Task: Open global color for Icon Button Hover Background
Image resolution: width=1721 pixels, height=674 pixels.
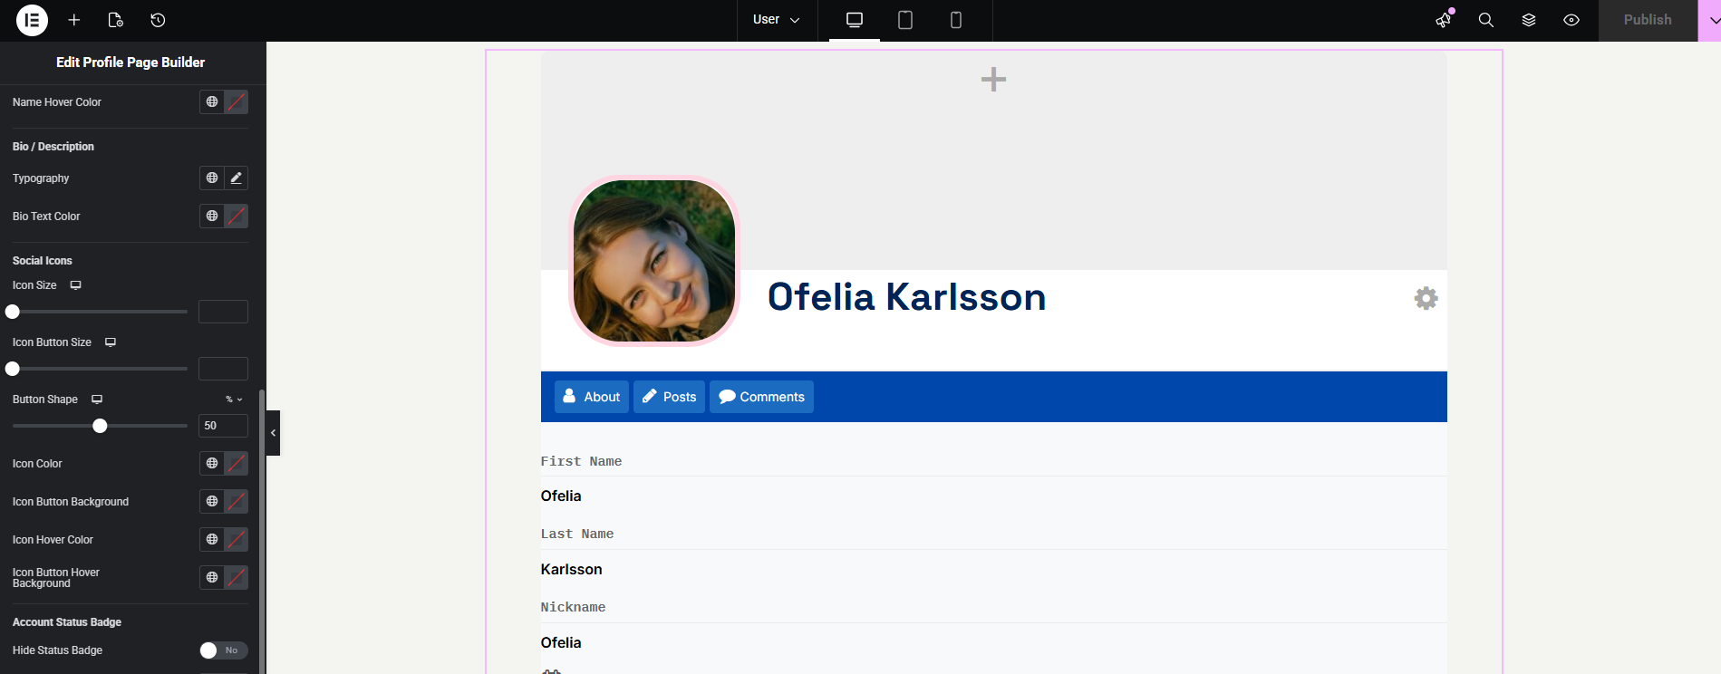Action: tap(212, 578)
